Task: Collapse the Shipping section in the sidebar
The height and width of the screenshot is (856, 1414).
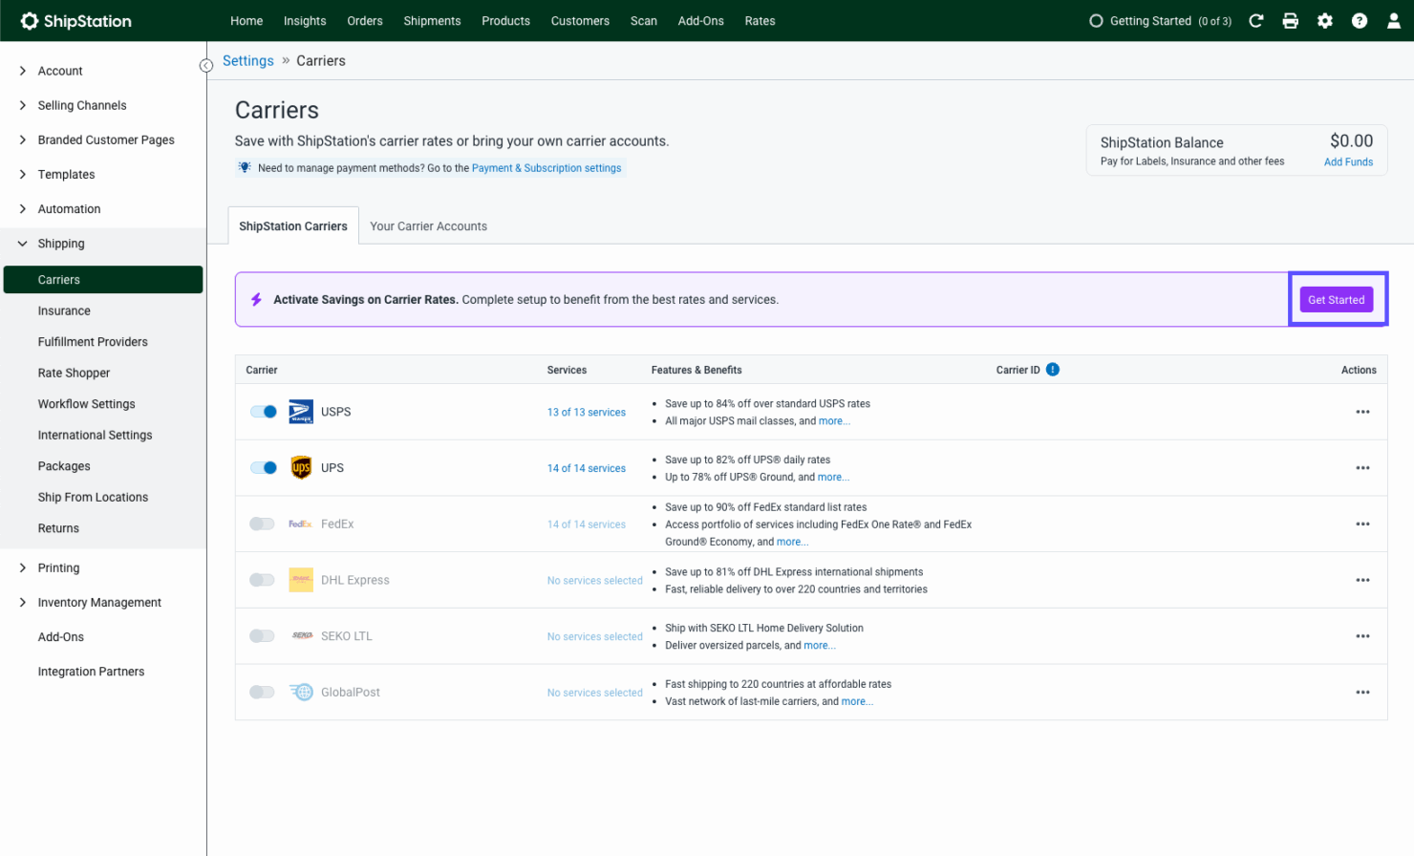Action: coord(61,243)
